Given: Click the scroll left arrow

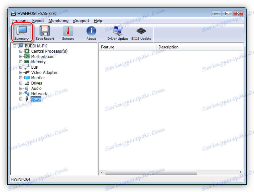Looking at the screenshot, I should [x=102, y=172].
